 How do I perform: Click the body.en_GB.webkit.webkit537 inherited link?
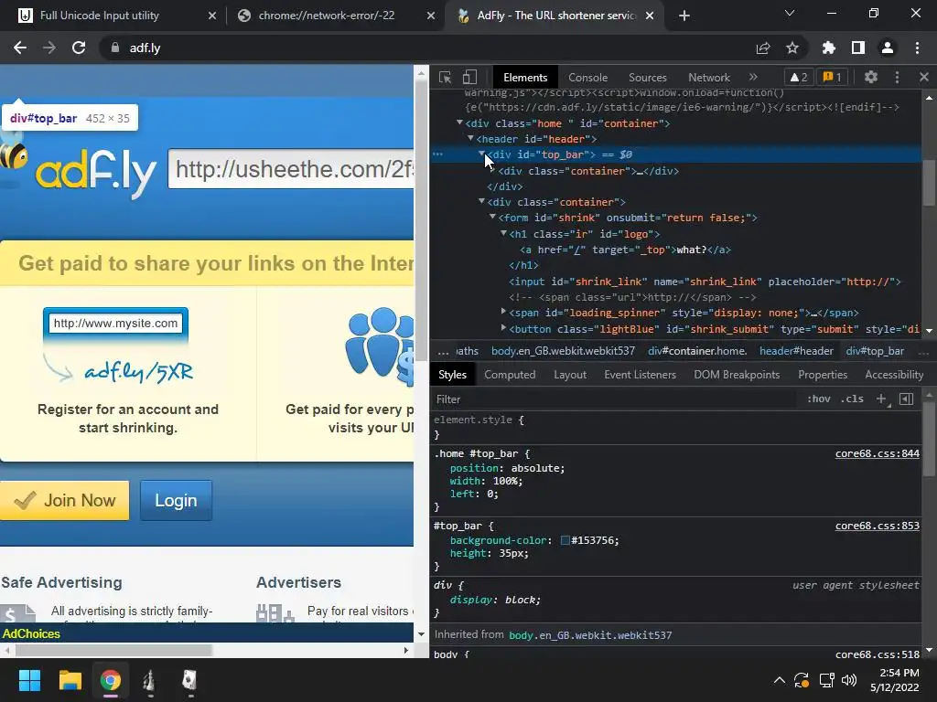coord(590,635)
